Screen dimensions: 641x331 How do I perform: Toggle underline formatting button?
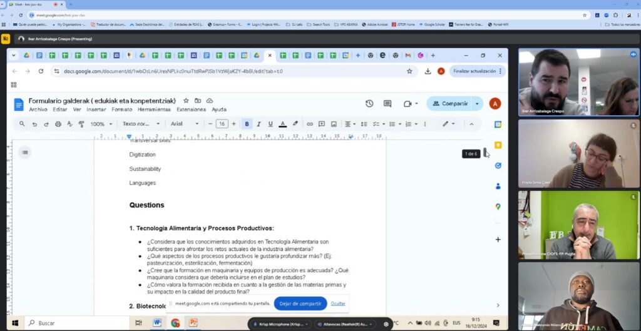[x=270, y=124]
